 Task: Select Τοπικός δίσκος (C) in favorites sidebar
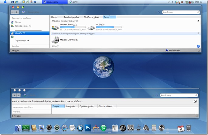(x=23, y=26)
